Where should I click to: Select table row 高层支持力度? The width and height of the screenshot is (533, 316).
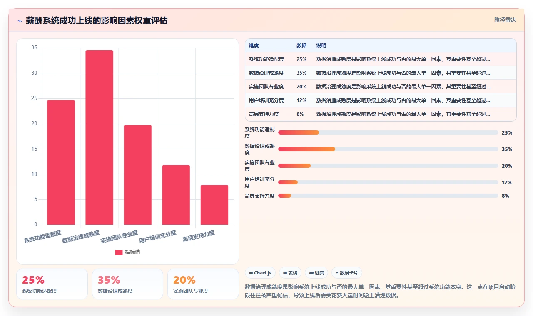click(381, 114)
